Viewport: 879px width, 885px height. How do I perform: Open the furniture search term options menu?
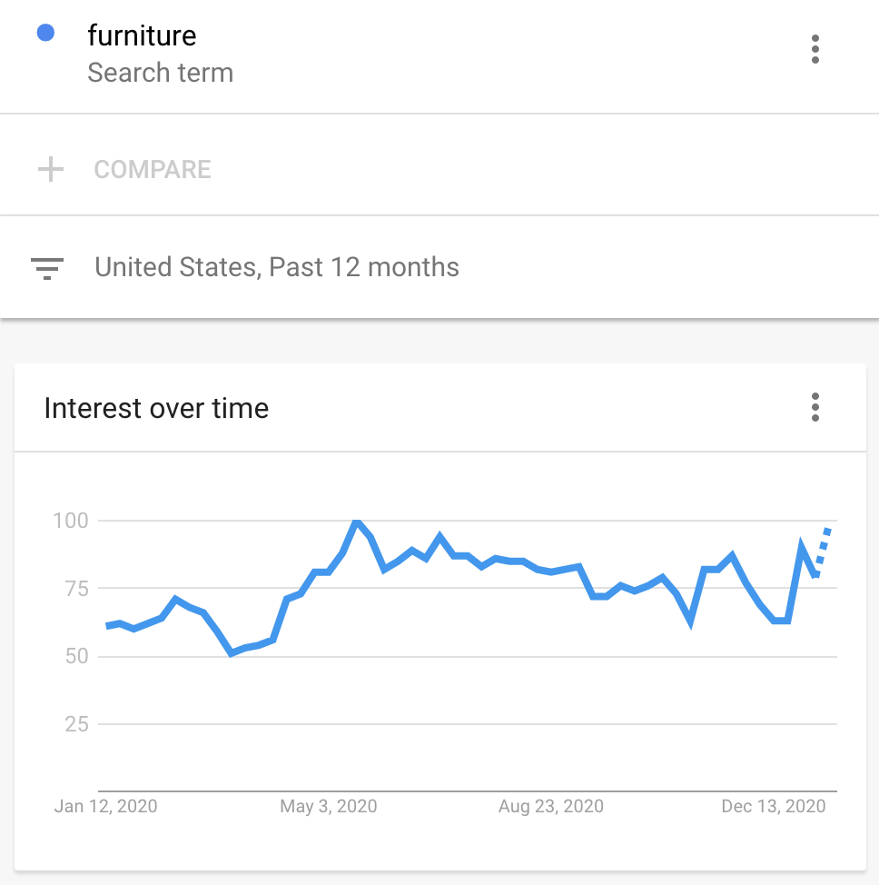815,49
